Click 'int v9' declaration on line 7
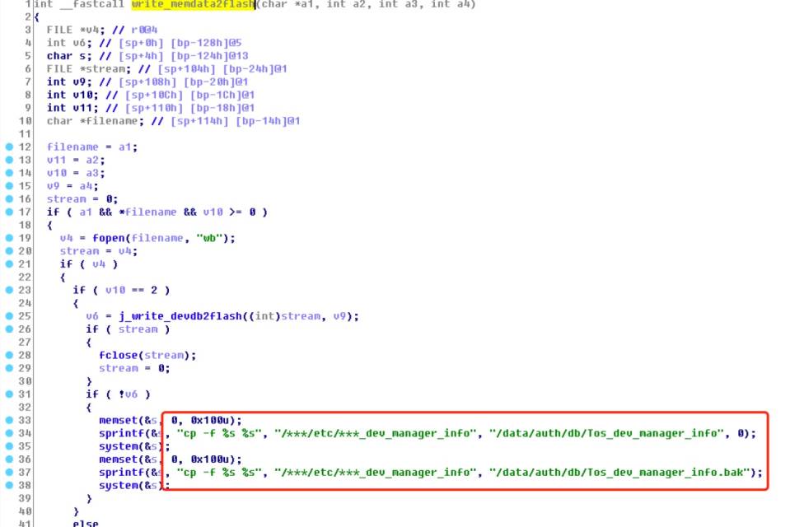The width and height of the screenshot is (790, 527). [x=69, y=82]
